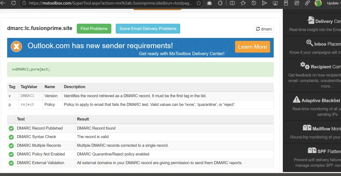The image size is (341, 176).
Task: Open Inbox Placement sidebar link
Action: 327,44
